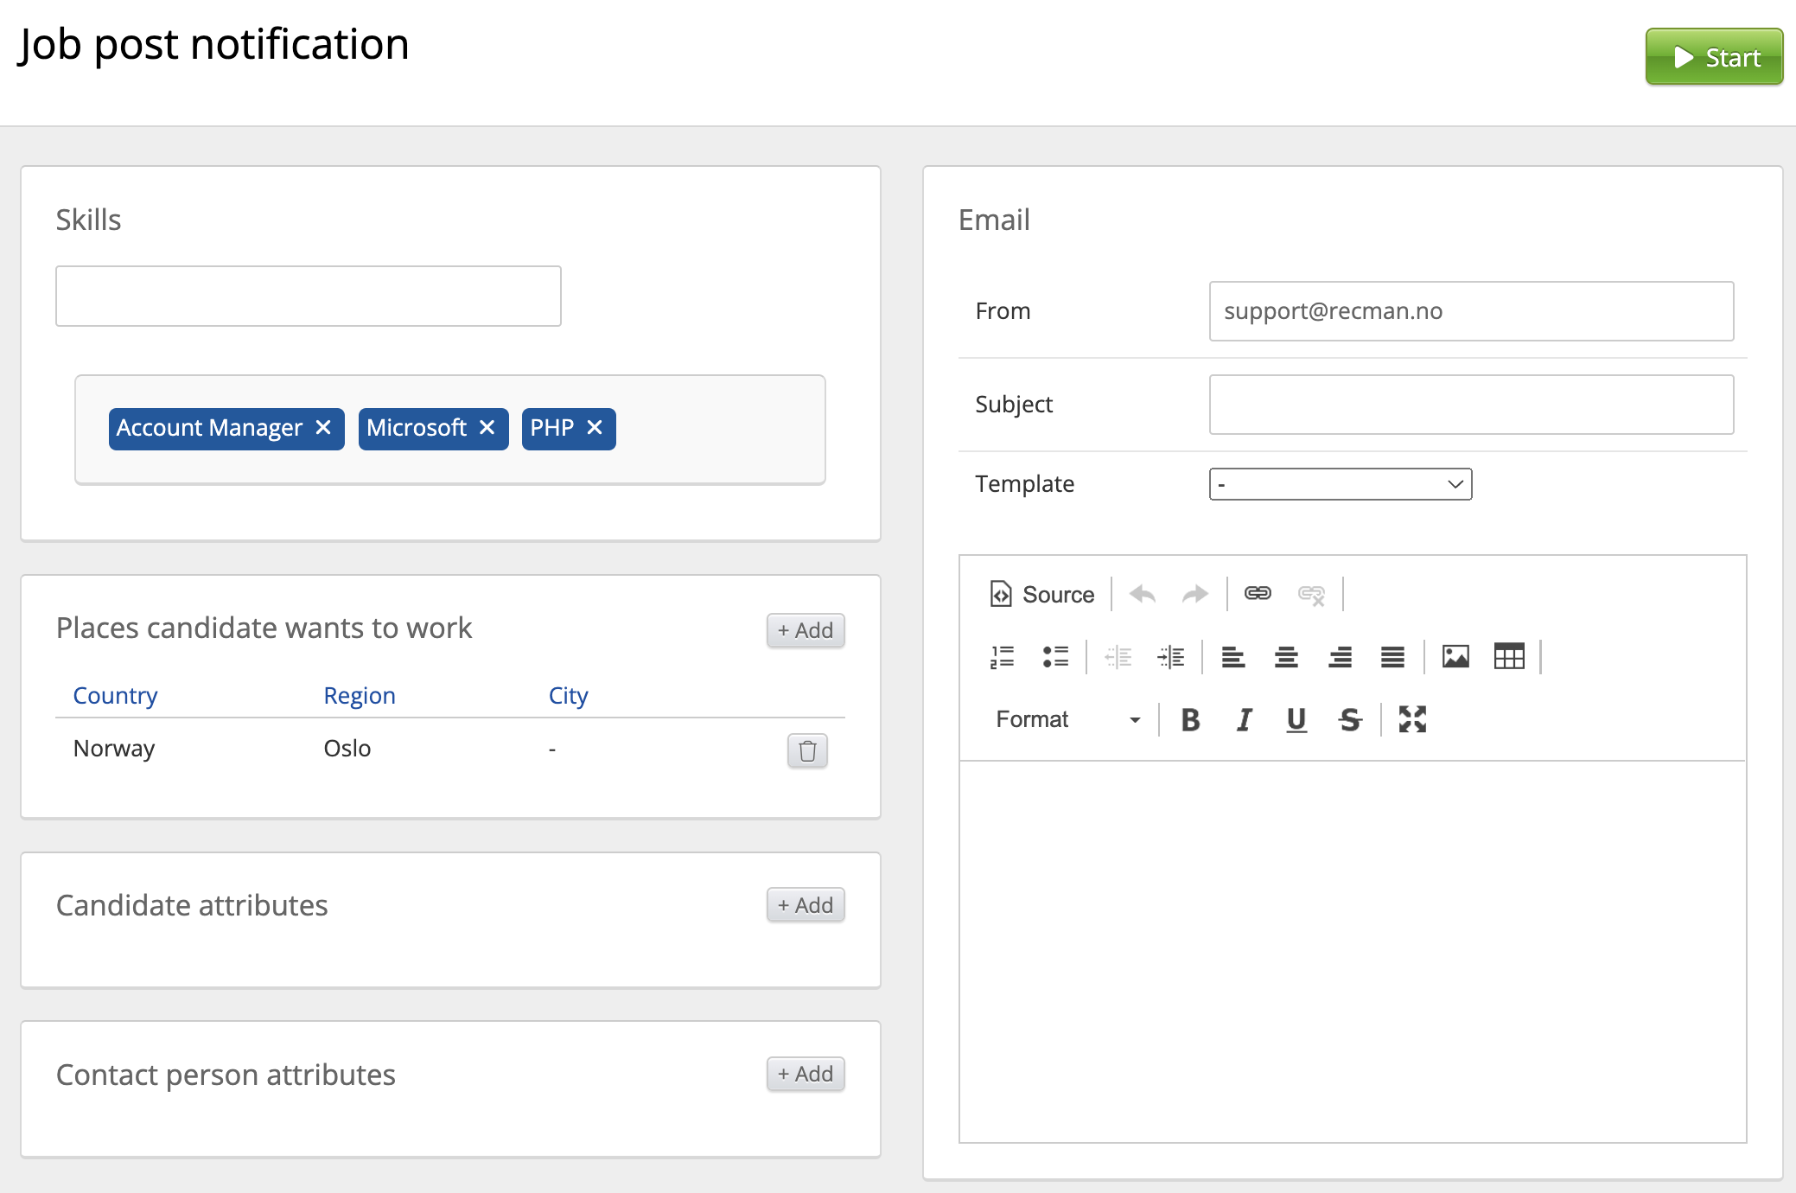Click the strikethrough icon
The image size is (1796, 1193).
click(1349, 719)
